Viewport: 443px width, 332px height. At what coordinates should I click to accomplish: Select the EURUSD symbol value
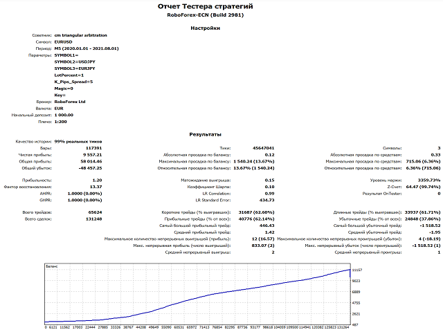click(63, 41)
